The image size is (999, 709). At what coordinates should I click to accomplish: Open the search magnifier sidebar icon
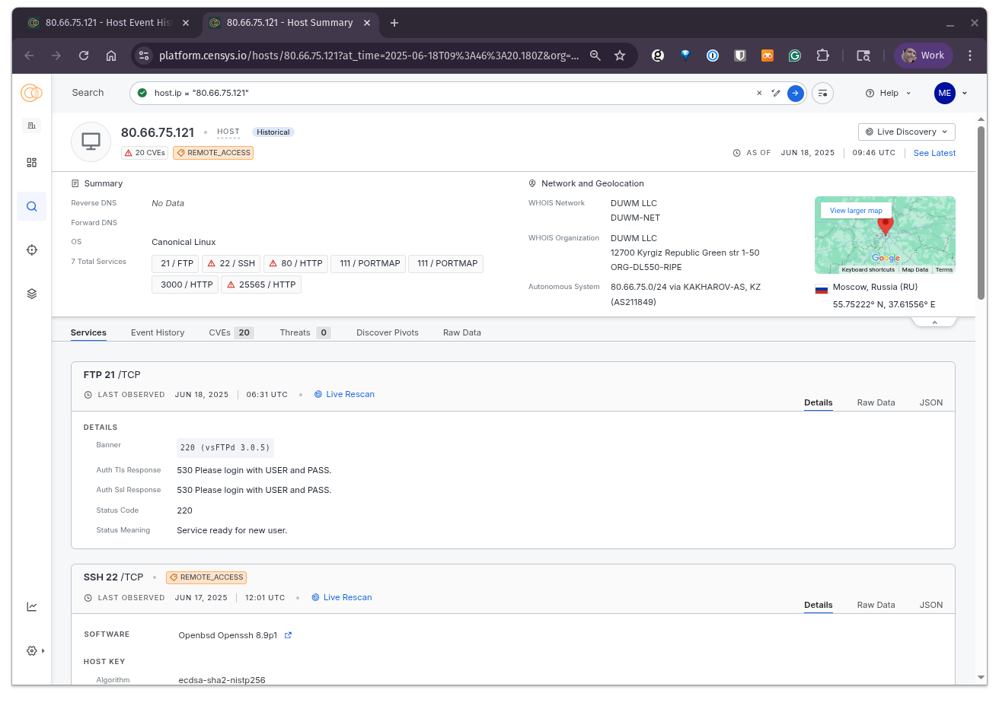[31, 206]
